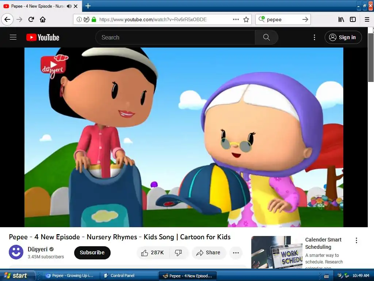Viewport: 374px width, 281px height.
Task: Open page actions three-dot menu in address bar
Action: (x=236, y=19)
